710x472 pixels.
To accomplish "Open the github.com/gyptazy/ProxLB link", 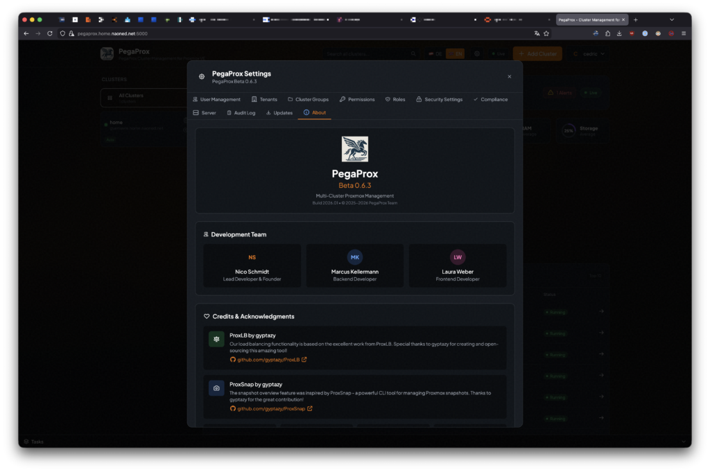I will point(268,360).
